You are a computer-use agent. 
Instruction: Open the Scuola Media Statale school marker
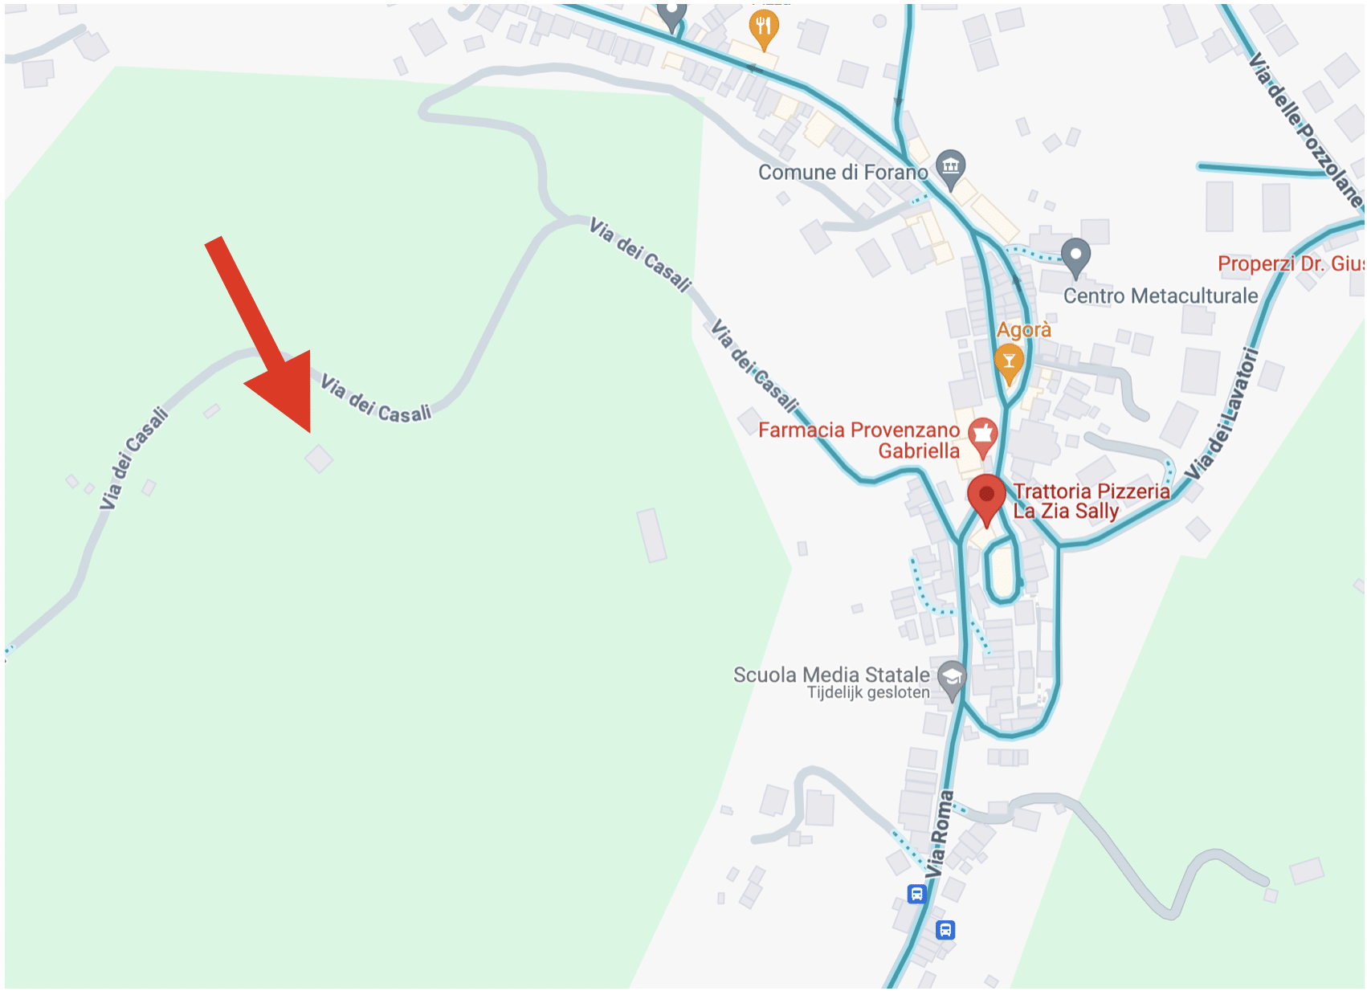pos(953,679)
